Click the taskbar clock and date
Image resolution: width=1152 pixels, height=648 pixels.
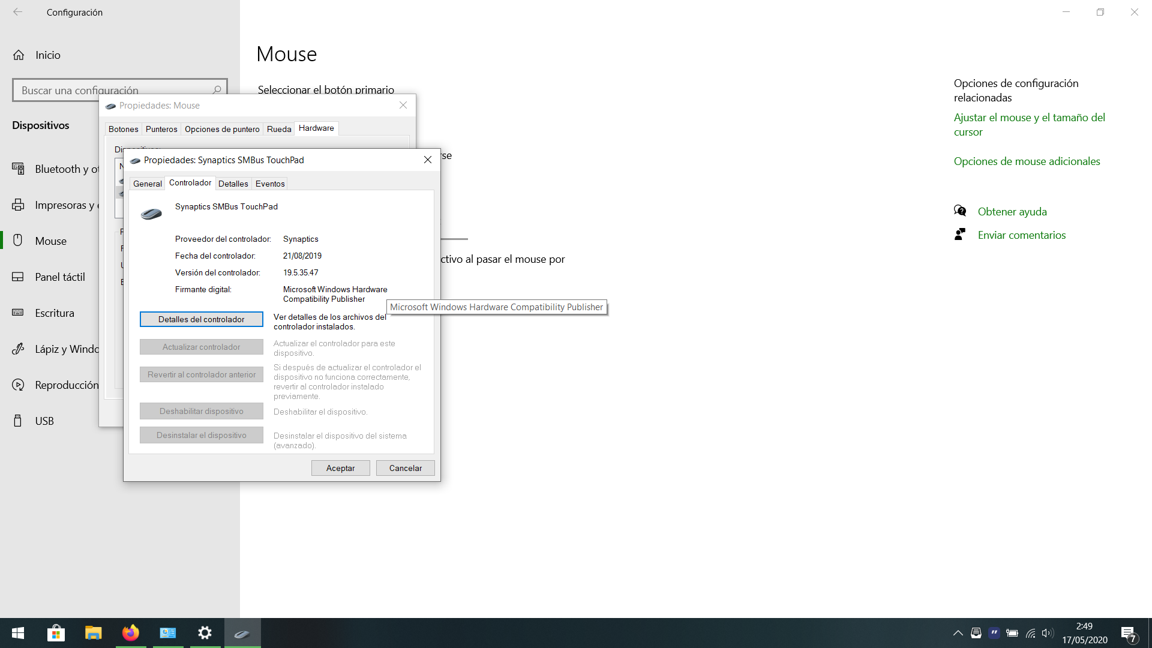[x=1085, y=633]
